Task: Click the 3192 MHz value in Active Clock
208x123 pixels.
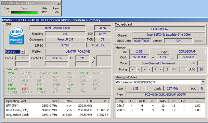Action: (x=44, y=12)
